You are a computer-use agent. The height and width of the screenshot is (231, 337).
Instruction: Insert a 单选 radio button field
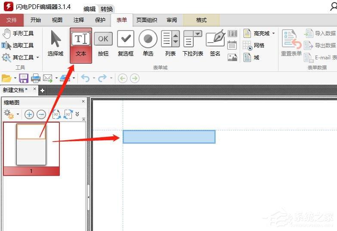[148, 44]
